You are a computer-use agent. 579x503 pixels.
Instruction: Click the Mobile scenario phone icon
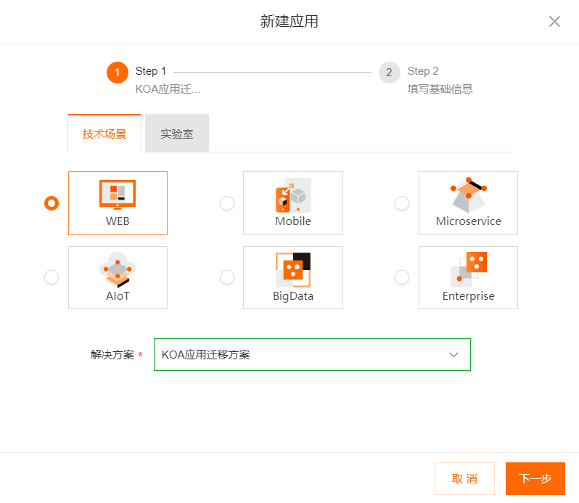292,195
